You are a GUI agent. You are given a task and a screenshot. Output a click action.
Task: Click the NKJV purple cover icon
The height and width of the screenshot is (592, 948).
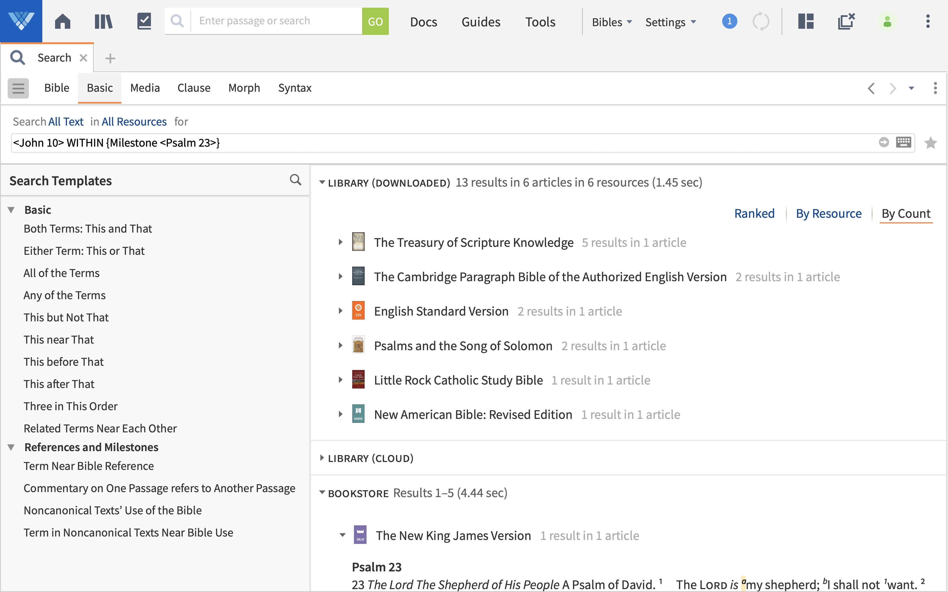pos(361,534)
